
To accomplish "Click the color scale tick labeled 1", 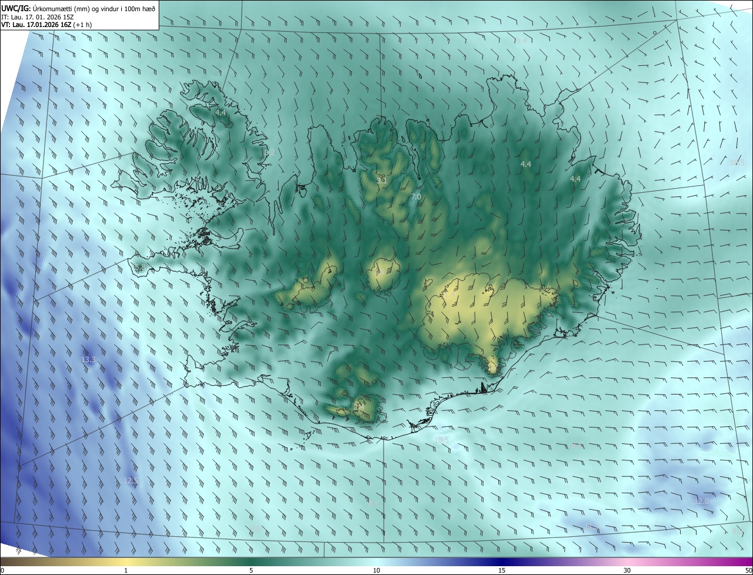I will 126,570.
